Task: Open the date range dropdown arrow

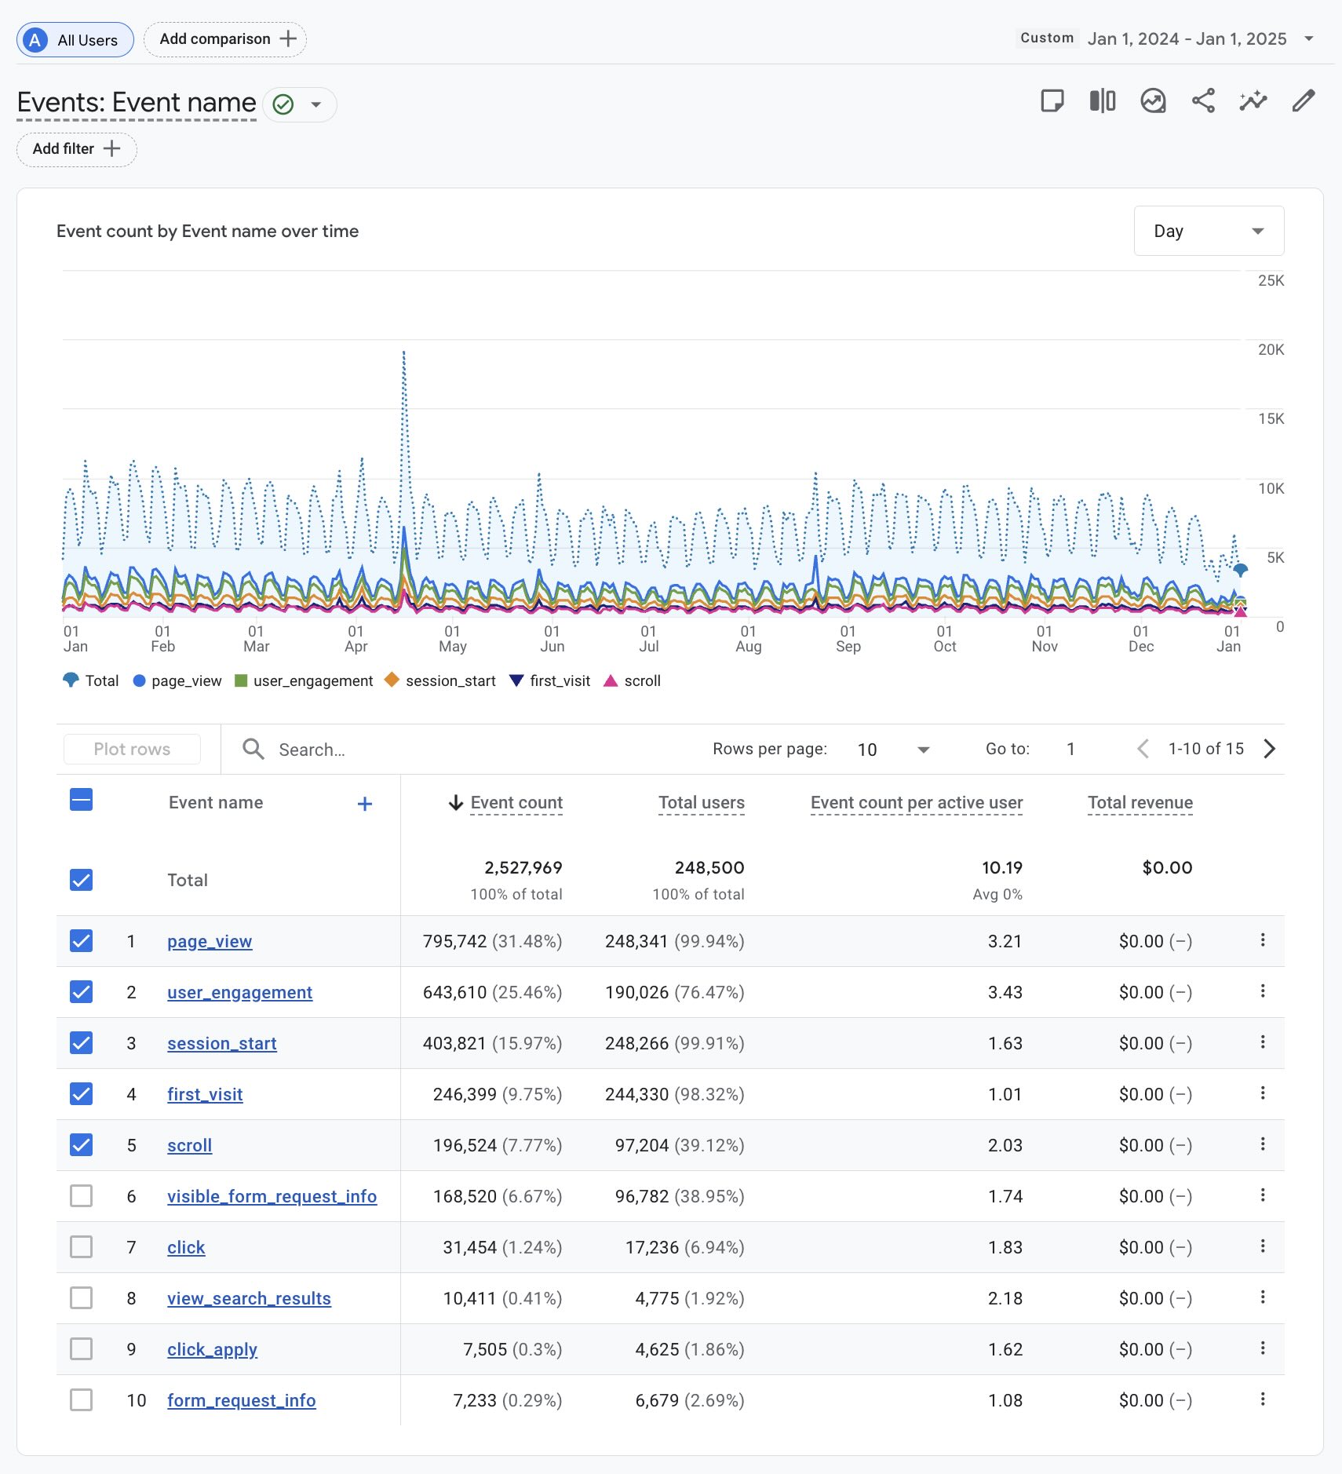Action: (1308, 38)
